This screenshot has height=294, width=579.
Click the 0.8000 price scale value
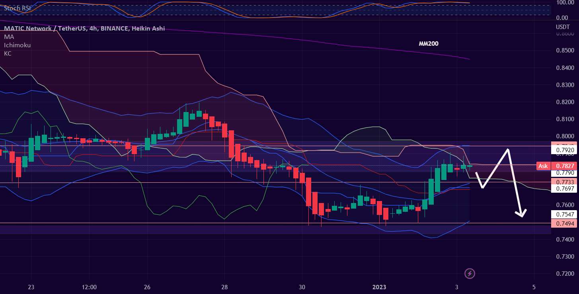(564, 136)
